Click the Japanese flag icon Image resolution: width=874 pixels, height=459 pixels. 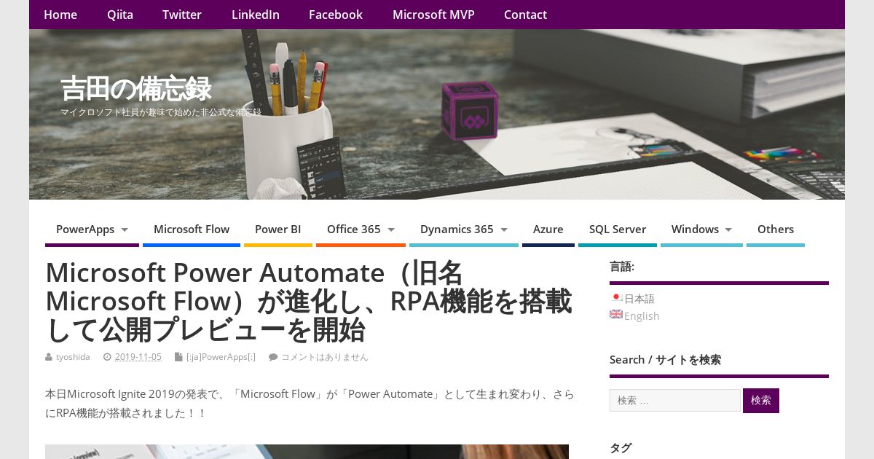point(616,297)
